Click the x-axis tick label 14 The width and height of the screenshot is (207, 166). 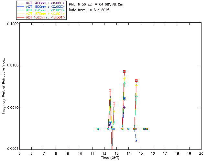click(x=129, y=153)
